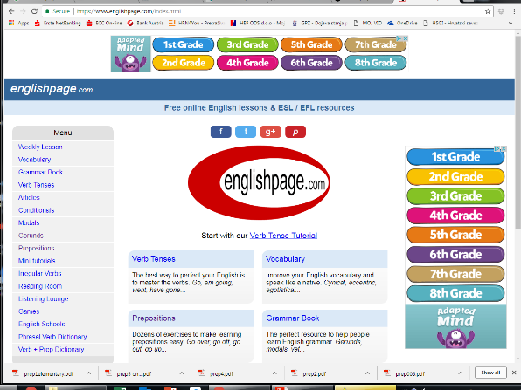Click 3rd Grade in right sidebar ad
This screenshot has width=521, height=390.
(x=455, y=196)
